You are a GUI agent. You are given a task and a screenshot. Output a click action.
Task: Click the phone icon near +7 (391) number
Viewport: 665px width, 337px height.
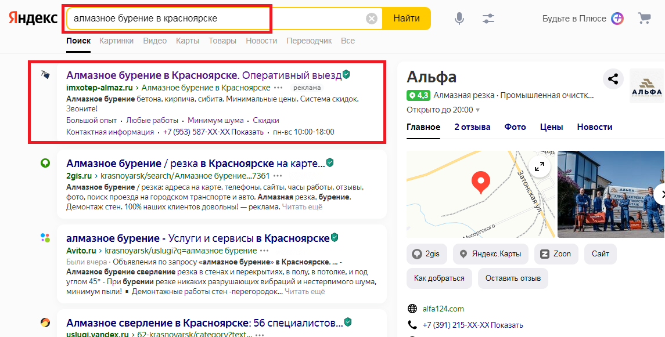(x=412, y=325)
